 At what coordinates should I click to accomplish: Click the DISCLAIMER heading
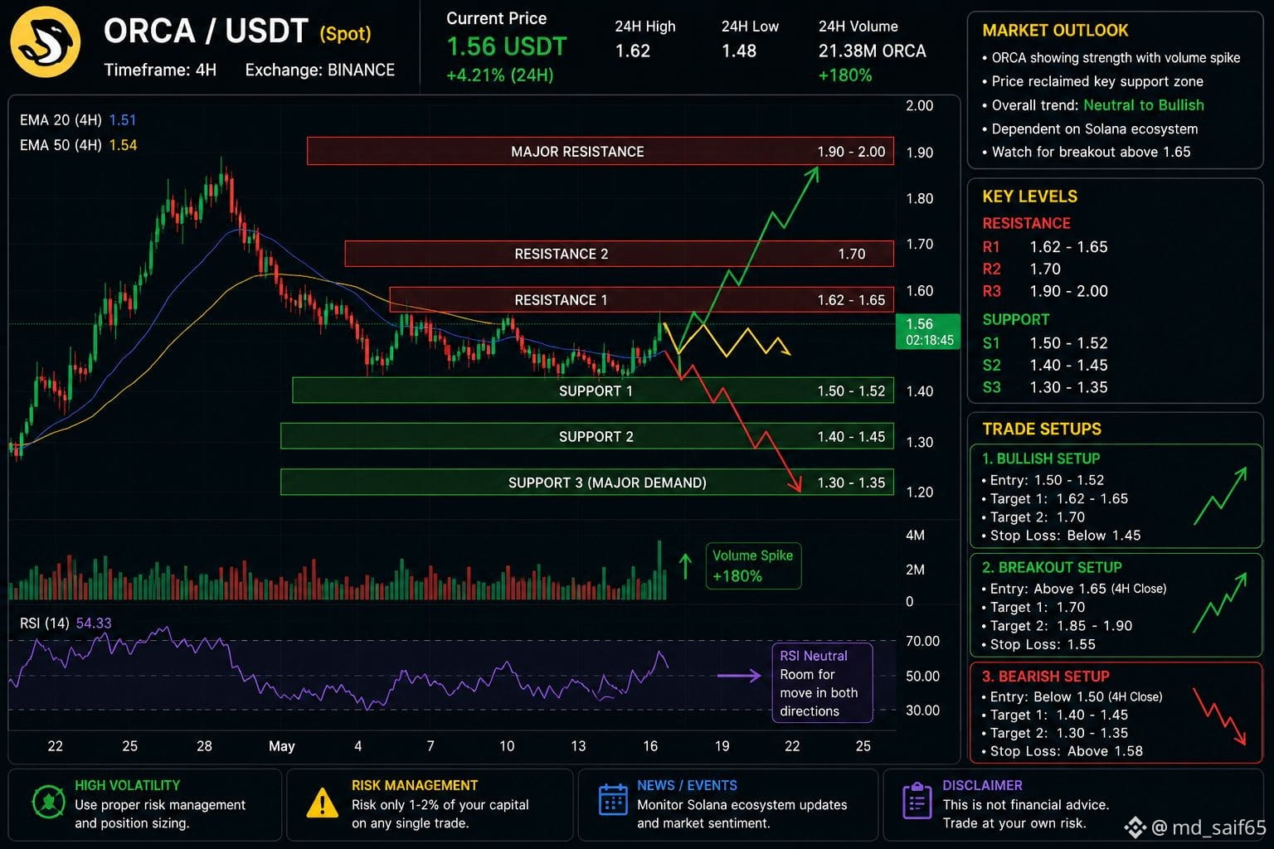coord(982,784)
